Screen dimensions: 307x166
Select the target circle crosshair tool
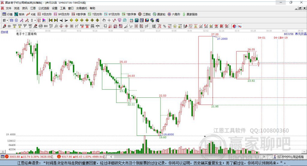(61, 26)
